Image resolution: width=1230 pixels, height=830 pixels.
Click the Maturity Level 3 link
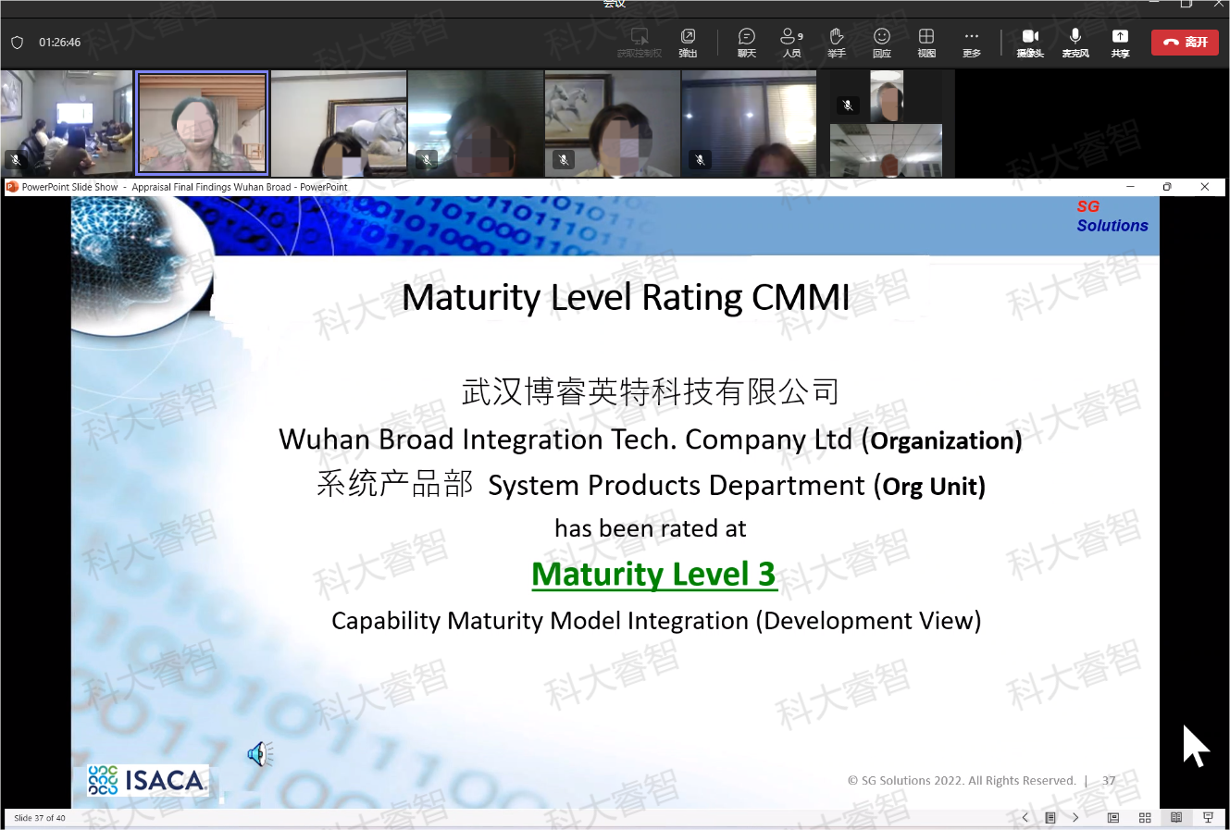(x=653, y=575)
